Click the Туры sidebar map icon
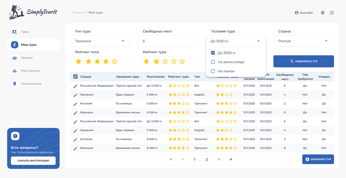This screenshot has height=178, width=346. tap(14, 32)
